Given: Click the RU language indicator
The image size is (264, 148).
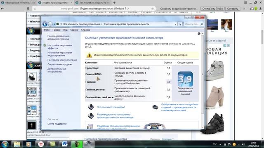Looking at the screenshot, I should click(x=214, y=144).
